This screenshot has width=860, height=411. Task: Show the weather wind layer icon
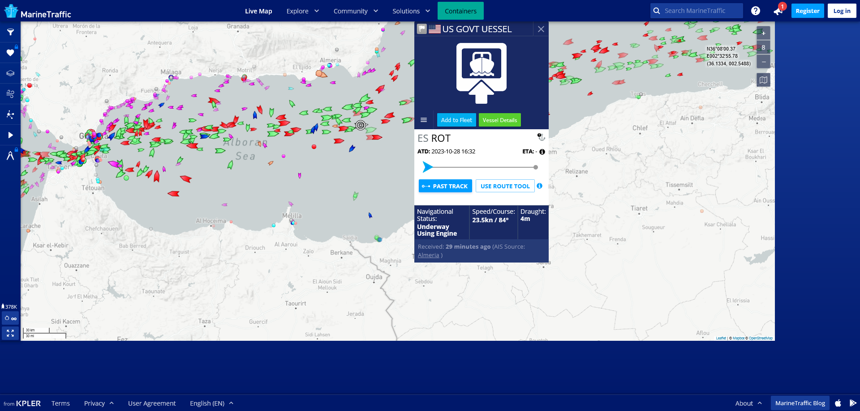point(10,94)
